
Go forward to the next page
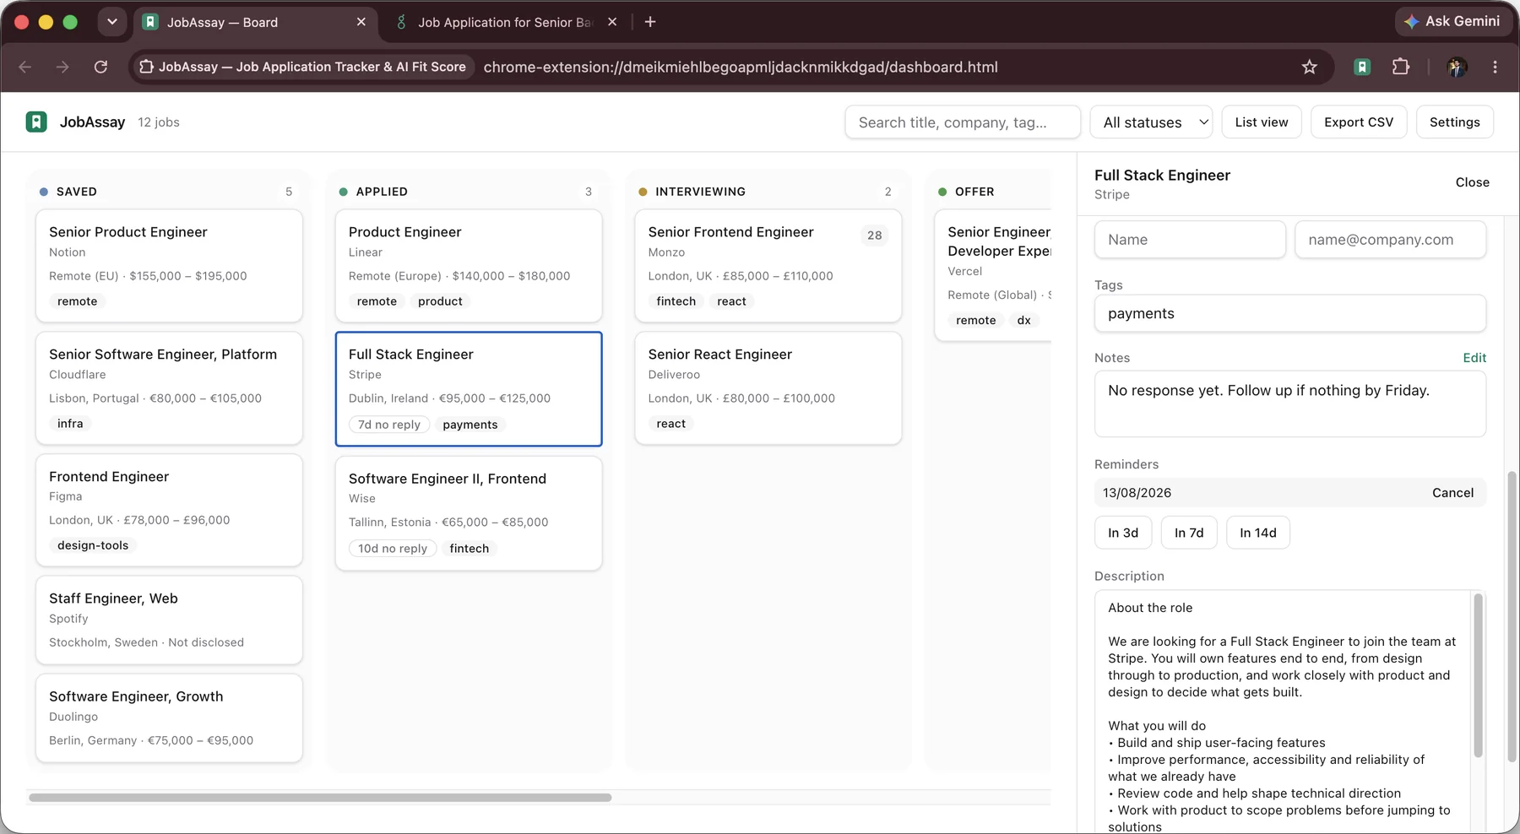tap(62, 67)
